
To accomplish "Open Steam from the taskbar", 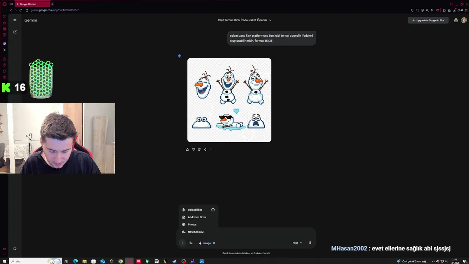I will point(174,261).
